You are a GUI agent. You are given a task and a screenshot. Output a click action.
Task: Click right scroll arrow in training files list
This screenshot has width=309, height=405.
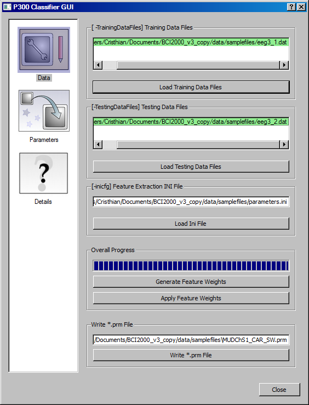point(284,65)
